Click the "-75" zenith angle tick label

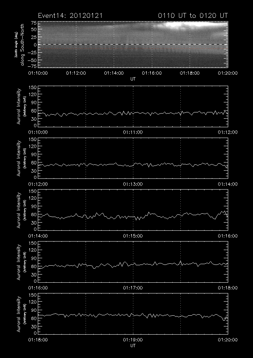coord(32,66)
